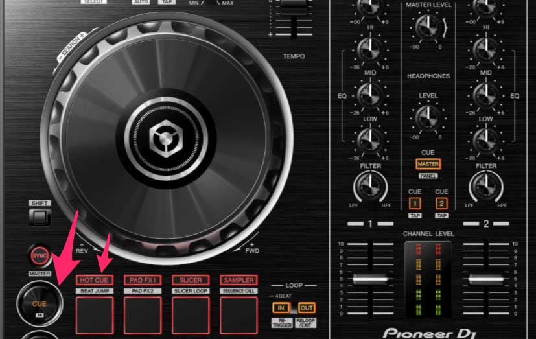Click the channel 1 volume fader handle
Viewport: 536px width, 339px height.
point(369,279)
